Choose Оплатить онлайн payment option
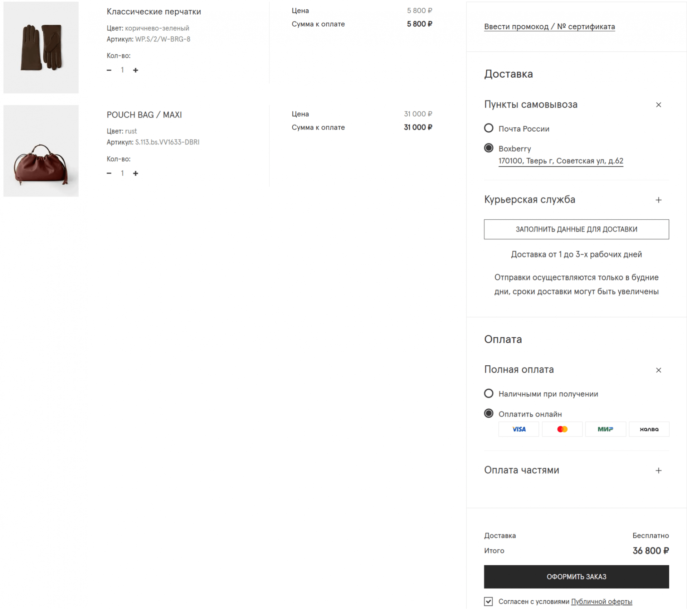Image resolution: width=687 pixels, height=609 pixels. coord(489,414)
